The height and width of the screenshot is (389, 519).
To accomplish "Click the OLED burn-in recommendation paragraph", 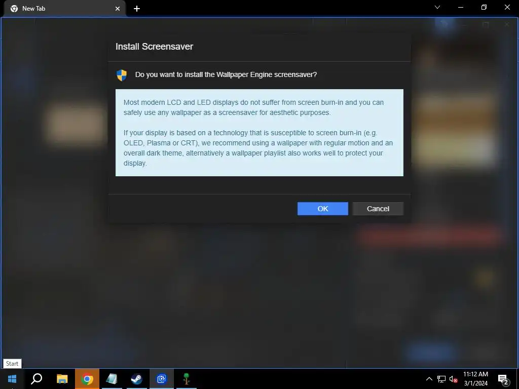I will point(258,148).
